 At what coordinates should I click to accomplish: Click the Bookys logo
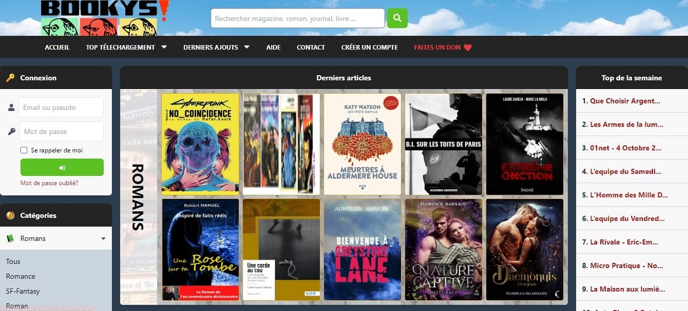click(104, 18)
